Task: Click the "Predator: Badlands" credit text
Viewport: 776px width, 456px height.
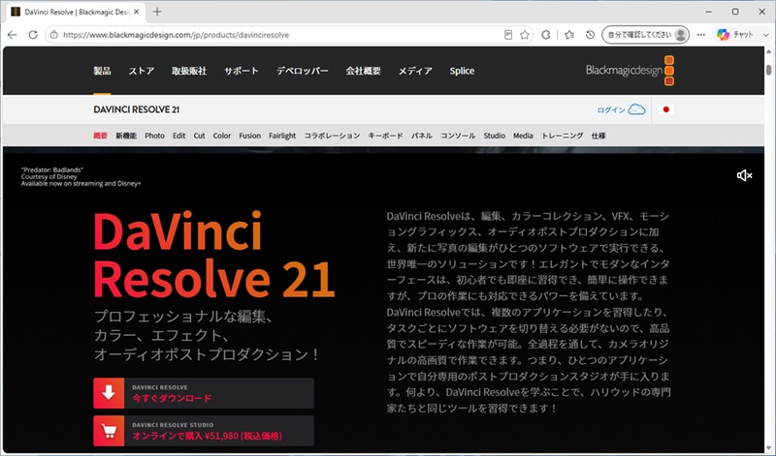Action: 52,170
